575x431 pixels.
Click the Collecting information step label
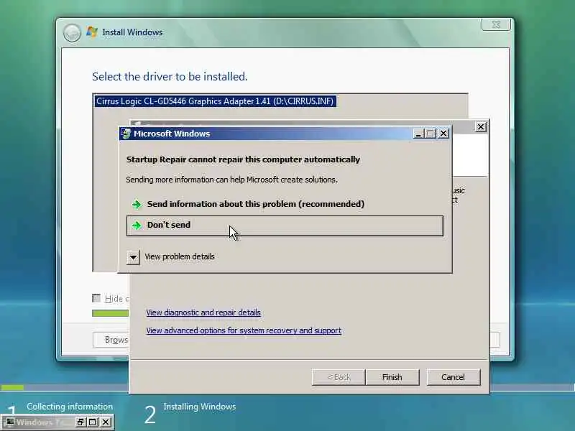[70, 407]
